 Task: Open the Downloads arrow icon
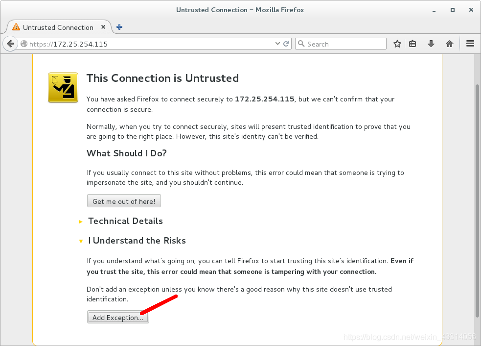click(431, 44)
